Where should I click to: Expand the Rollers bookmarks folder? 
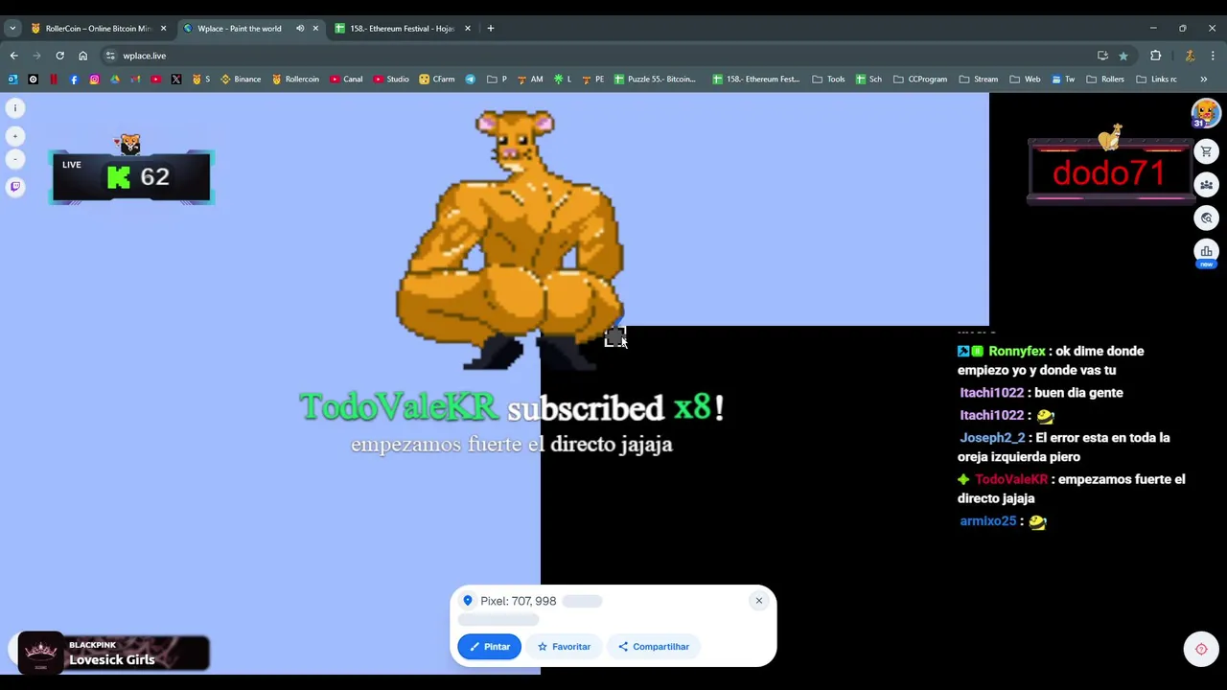point(1105,80)
